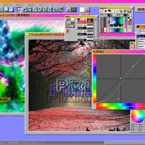Click the toolbar icon with red corner mark
The height and width of the screenshot is (145, 145).
point(61,10)
